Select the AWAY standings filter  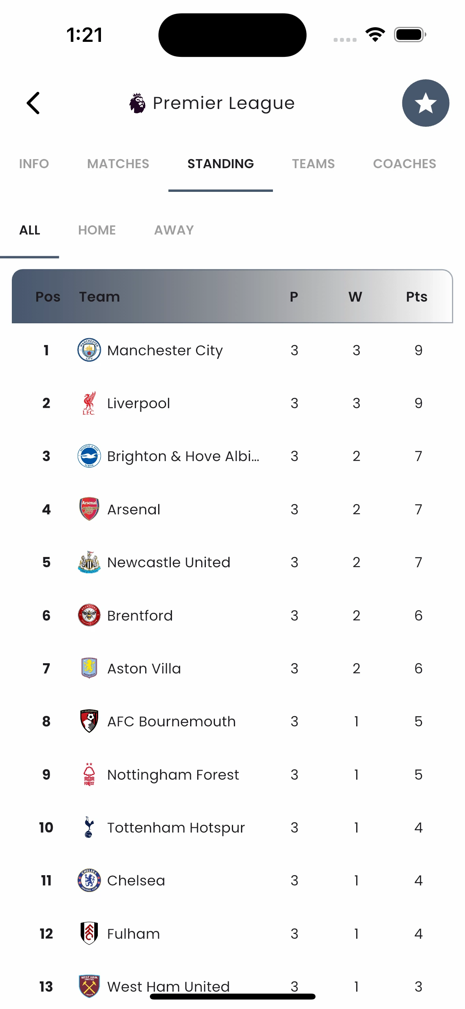174,230
